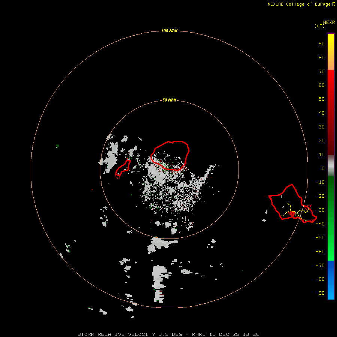
Task: Click the positive "40" scale value
Action: 322,113
